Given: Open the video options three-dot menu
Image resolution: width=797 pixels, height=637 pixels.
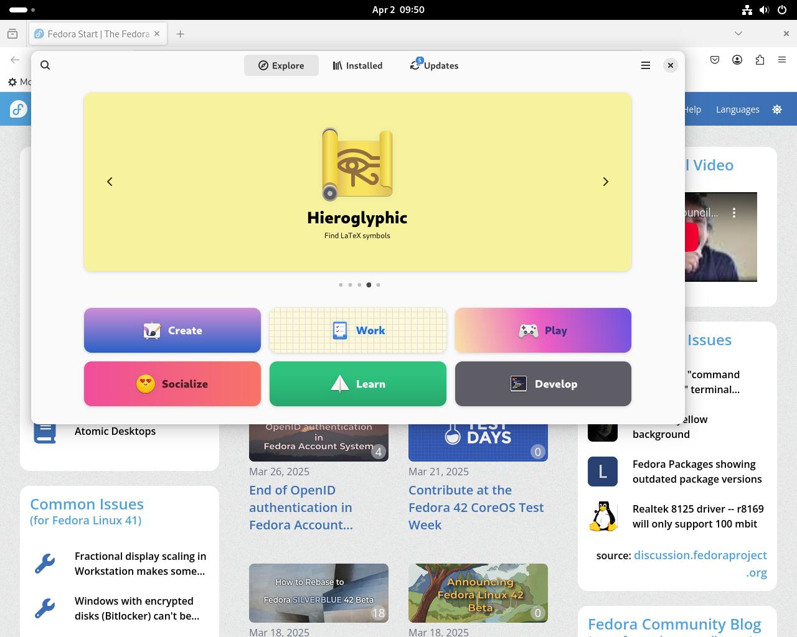Looking at the screenshot, I should pos(734,213).
